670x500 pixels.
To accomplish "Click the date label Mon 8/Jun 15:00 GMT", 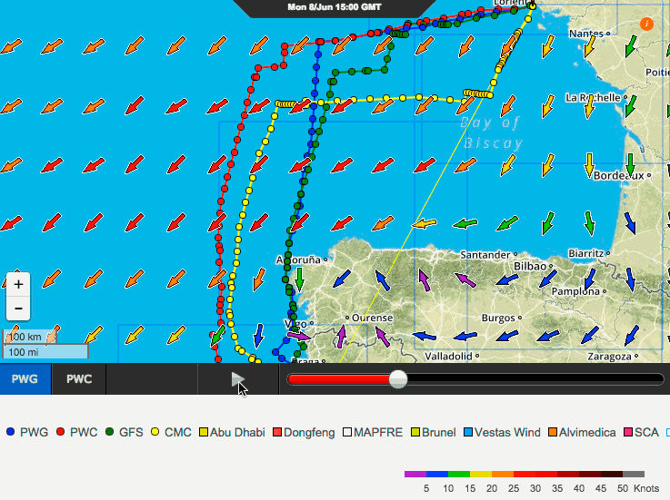I will pyautogui.click(x=335, y=7).
